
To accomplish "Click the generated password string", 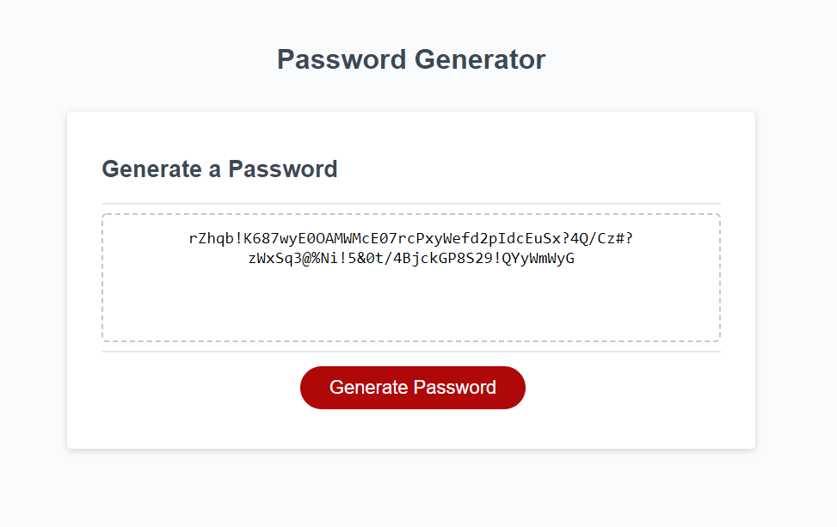I will click(412, 248).
